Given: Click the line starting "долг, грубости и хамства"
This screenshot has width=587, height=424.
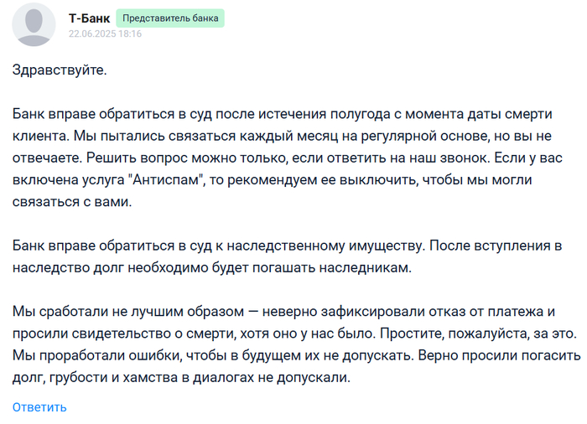Looking at the screenshot, I should click(181, 377).
